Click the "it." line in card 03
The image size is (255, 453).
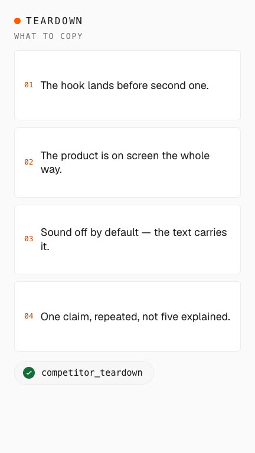pos(45,247)
